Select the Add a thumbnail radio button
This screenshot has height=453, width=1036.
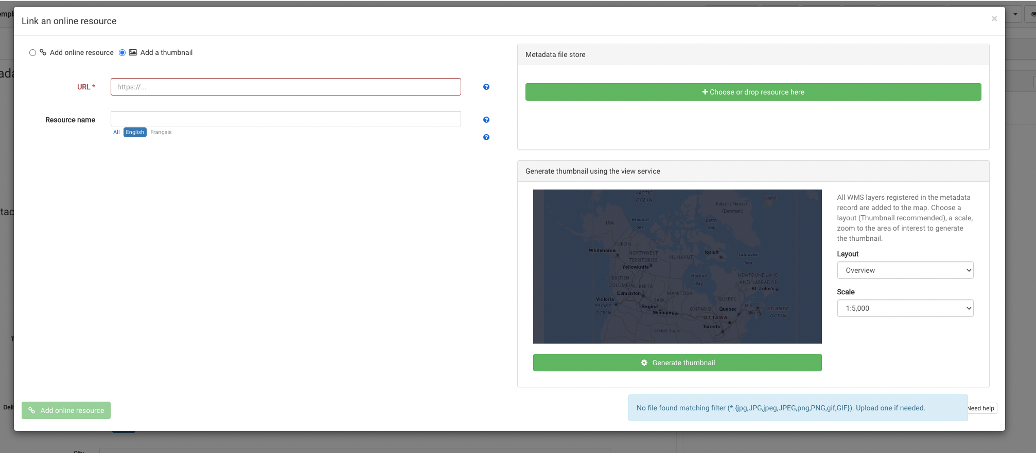pos(122,53)
